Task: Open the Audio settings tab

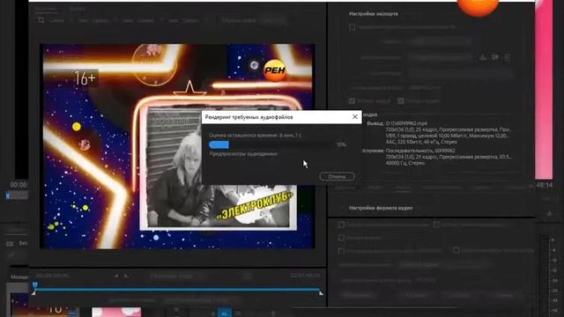Action: click(403, 188)
